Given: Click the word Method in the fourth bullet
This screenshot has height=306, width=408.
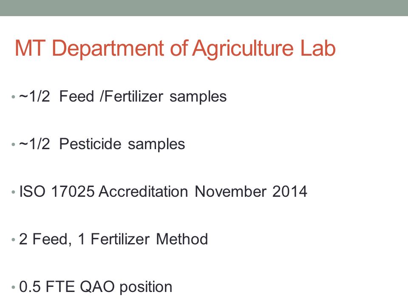Looking at the screenshot, I should click(182, 239).
